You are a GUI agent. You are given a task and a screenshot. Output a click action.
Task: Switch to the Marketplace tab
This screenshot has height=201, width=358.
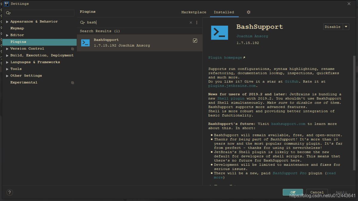point(194,12)
